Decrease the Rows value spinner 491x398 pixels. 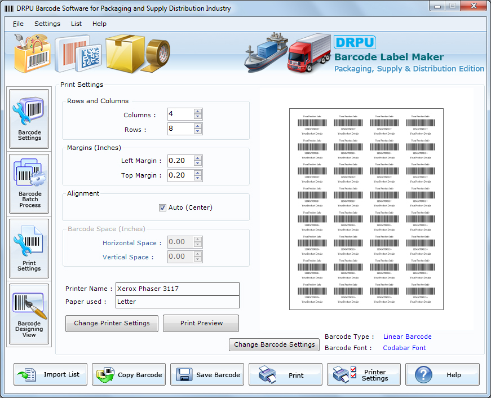tap(197, 131)
